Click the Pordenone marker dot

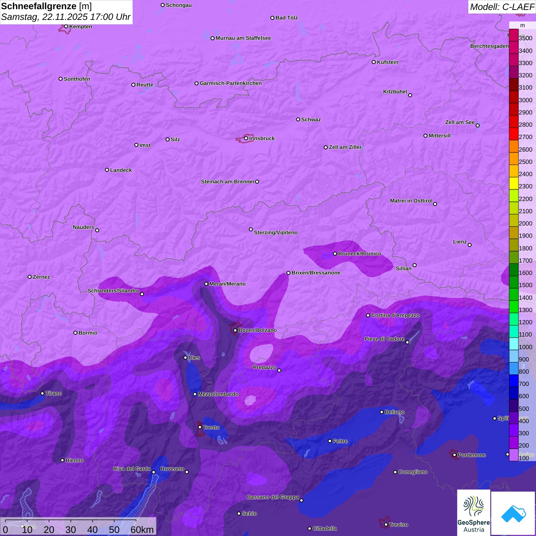point(454,455)
